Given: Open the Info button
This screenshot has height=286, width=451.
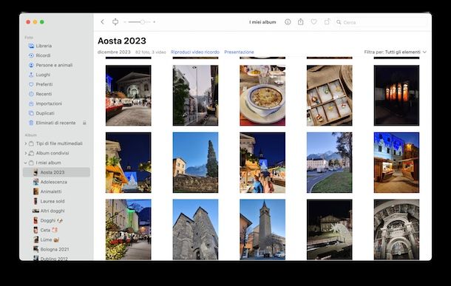Looking at the screenshot, I should pos(288,22).
